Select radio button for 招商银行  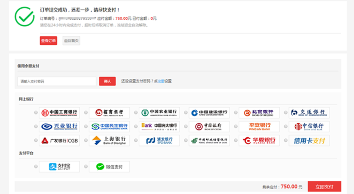pyautogui.click(x=86, y=112)
